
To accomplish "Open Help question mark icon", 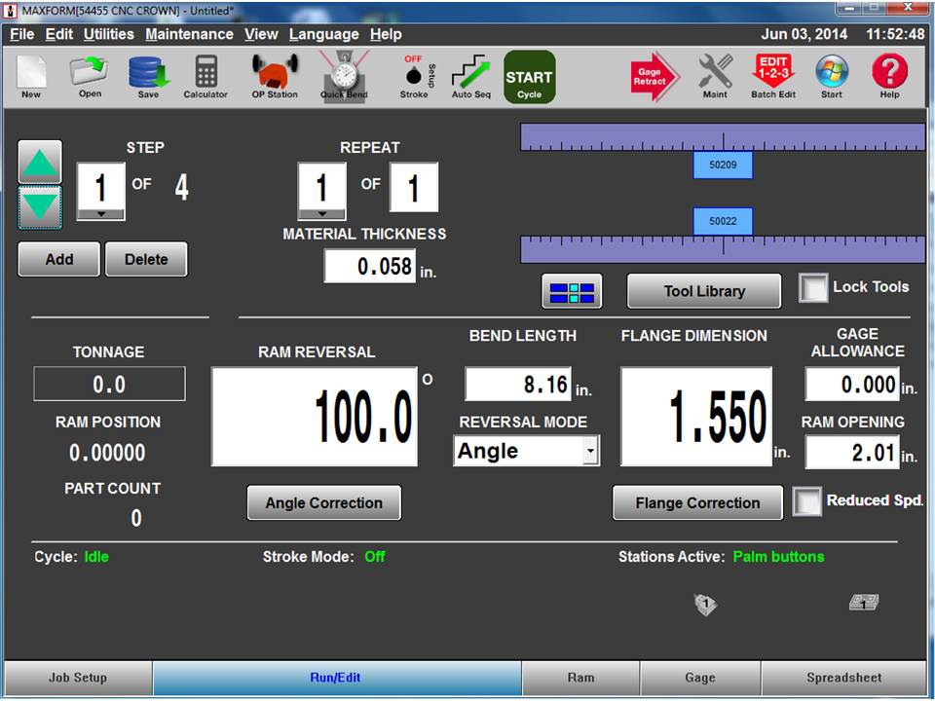I will 889,76.
